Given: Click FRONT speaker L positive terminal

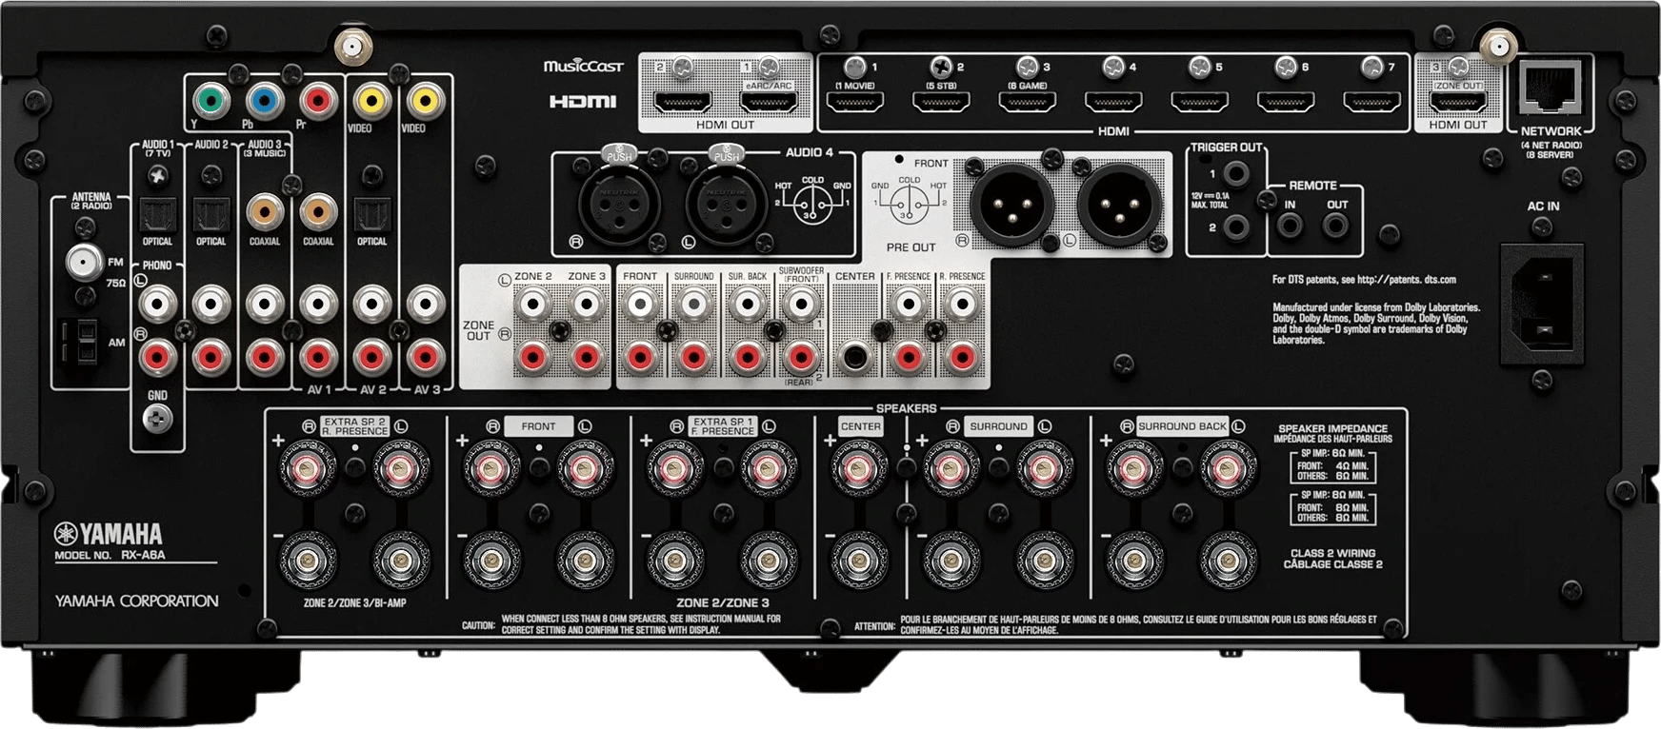Looking at the screenshot, I should (584, 470).
